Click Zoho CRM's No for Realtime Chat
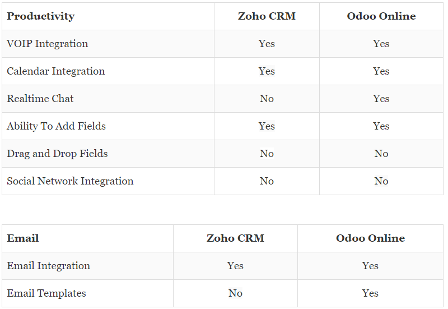 pyautogui.click(x=267, y=99)
